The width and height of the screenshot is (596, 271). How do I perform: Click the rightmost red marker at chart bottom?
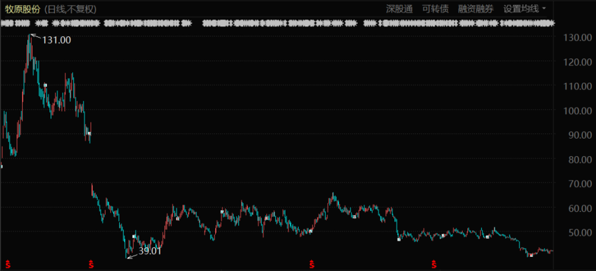pyautogui.click(x=434, y=263)
